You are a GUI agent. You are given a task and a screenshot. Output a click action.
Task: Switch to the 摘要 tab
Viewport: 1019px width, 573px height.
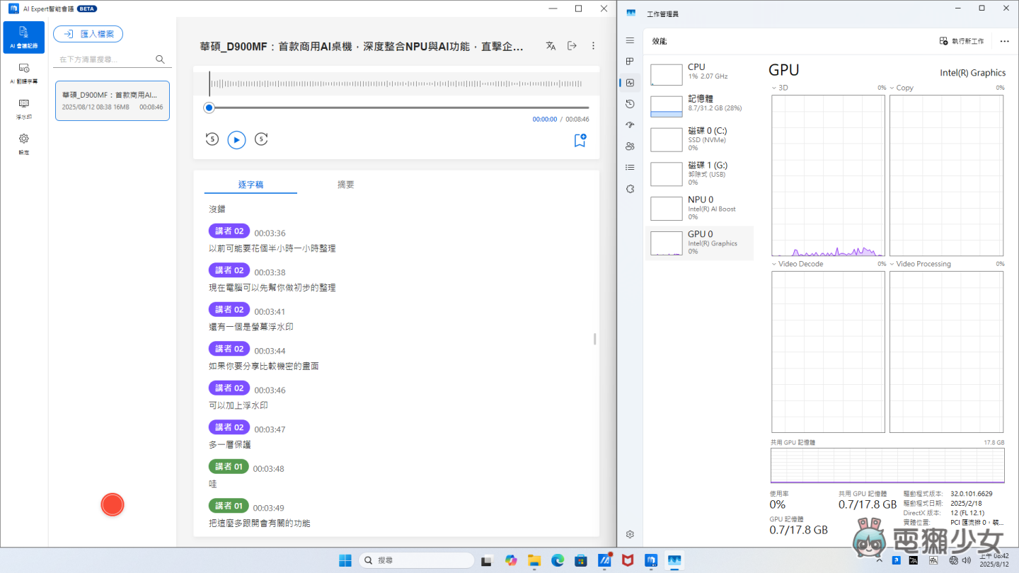point(346,184)
